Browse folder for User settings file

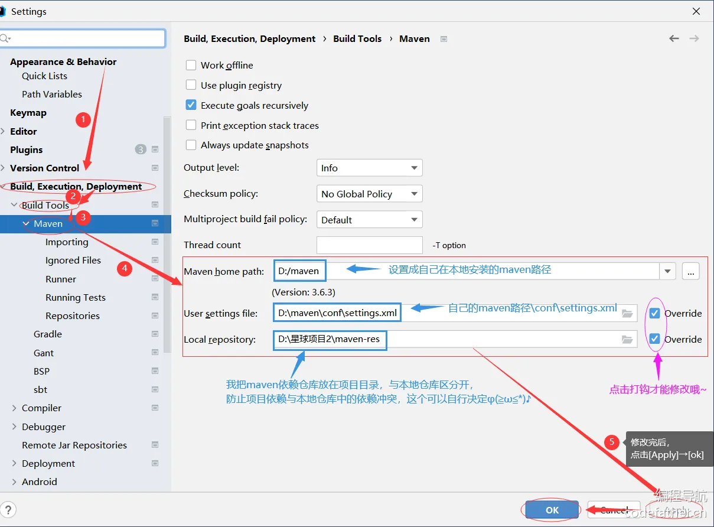[x=627, y=313]
